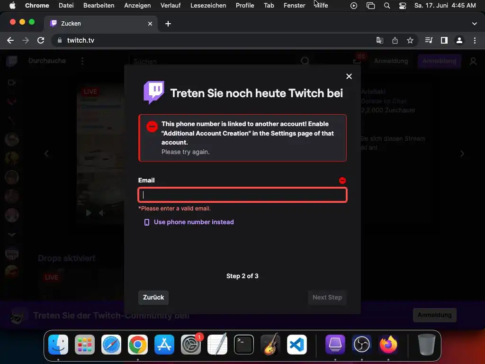Click the Twitch search magnifier icon
The width and height of the screenshot is (485, 364).
point(305,61)
